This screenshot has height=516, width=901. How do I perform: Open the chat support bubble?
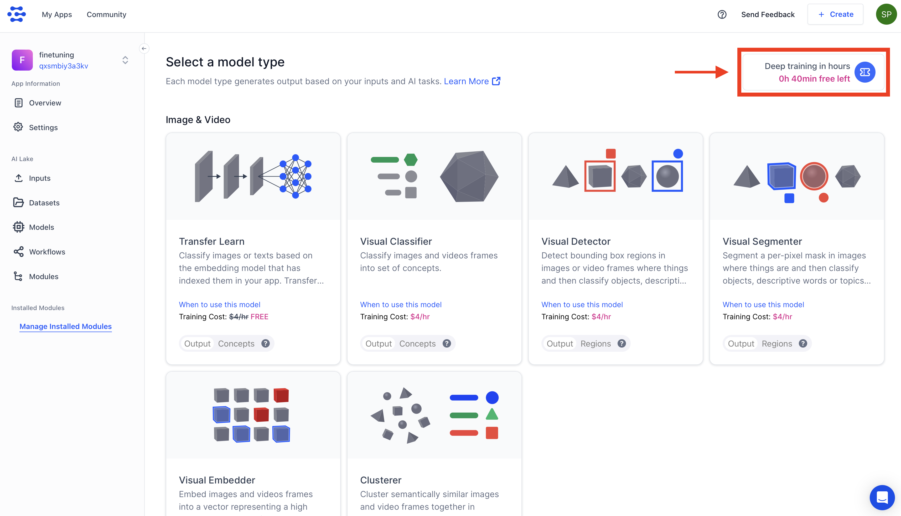(882, 497)
